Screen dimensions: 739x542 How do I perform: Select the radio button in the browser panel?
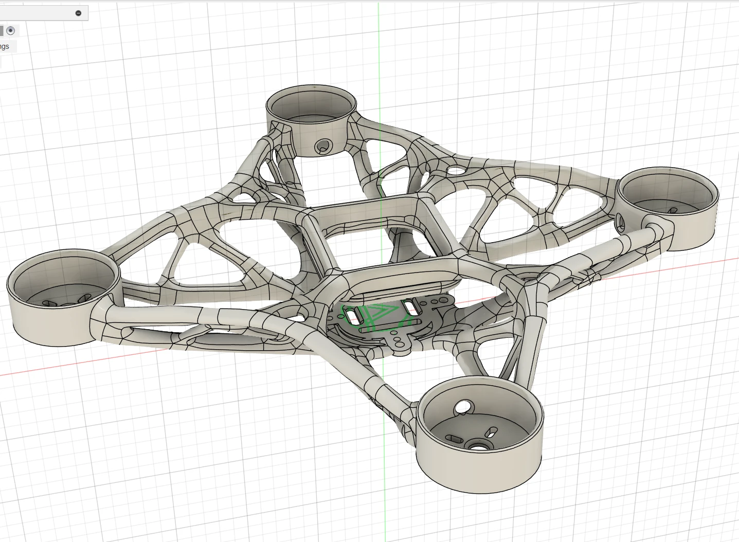pyautogui.click(x=11, y=31)
